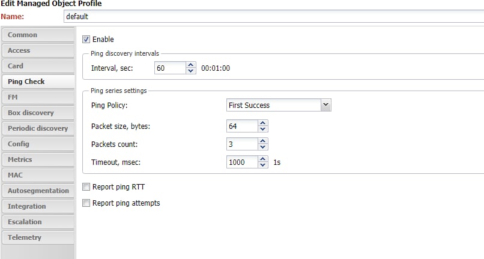This screenshot has width=484, height=259.
Task: Switch to the Card tab
Action: coord(38,66)
